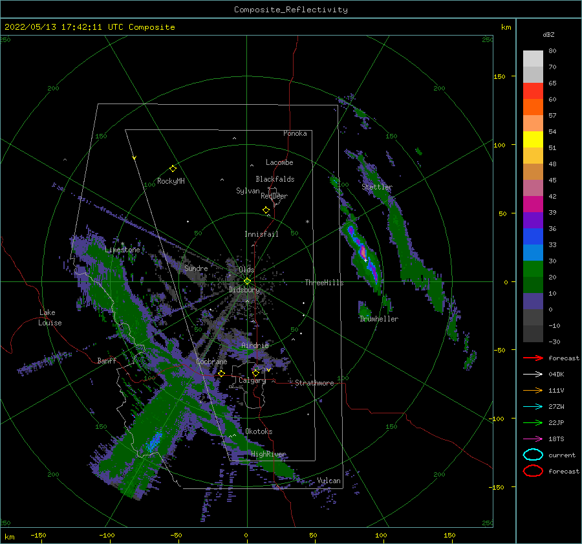Click the Lacombe label
582x544 pixels.
pyautogui.click(x=279, y=162)
